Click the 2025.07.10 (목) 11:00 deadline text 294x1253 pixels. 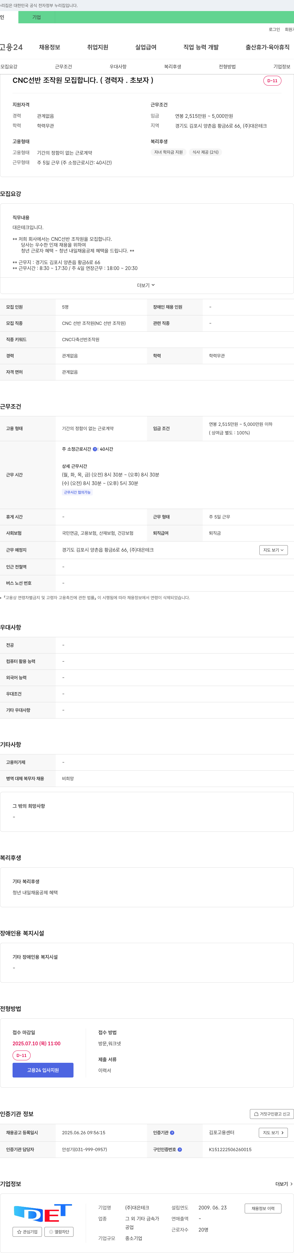point(36,1043)
